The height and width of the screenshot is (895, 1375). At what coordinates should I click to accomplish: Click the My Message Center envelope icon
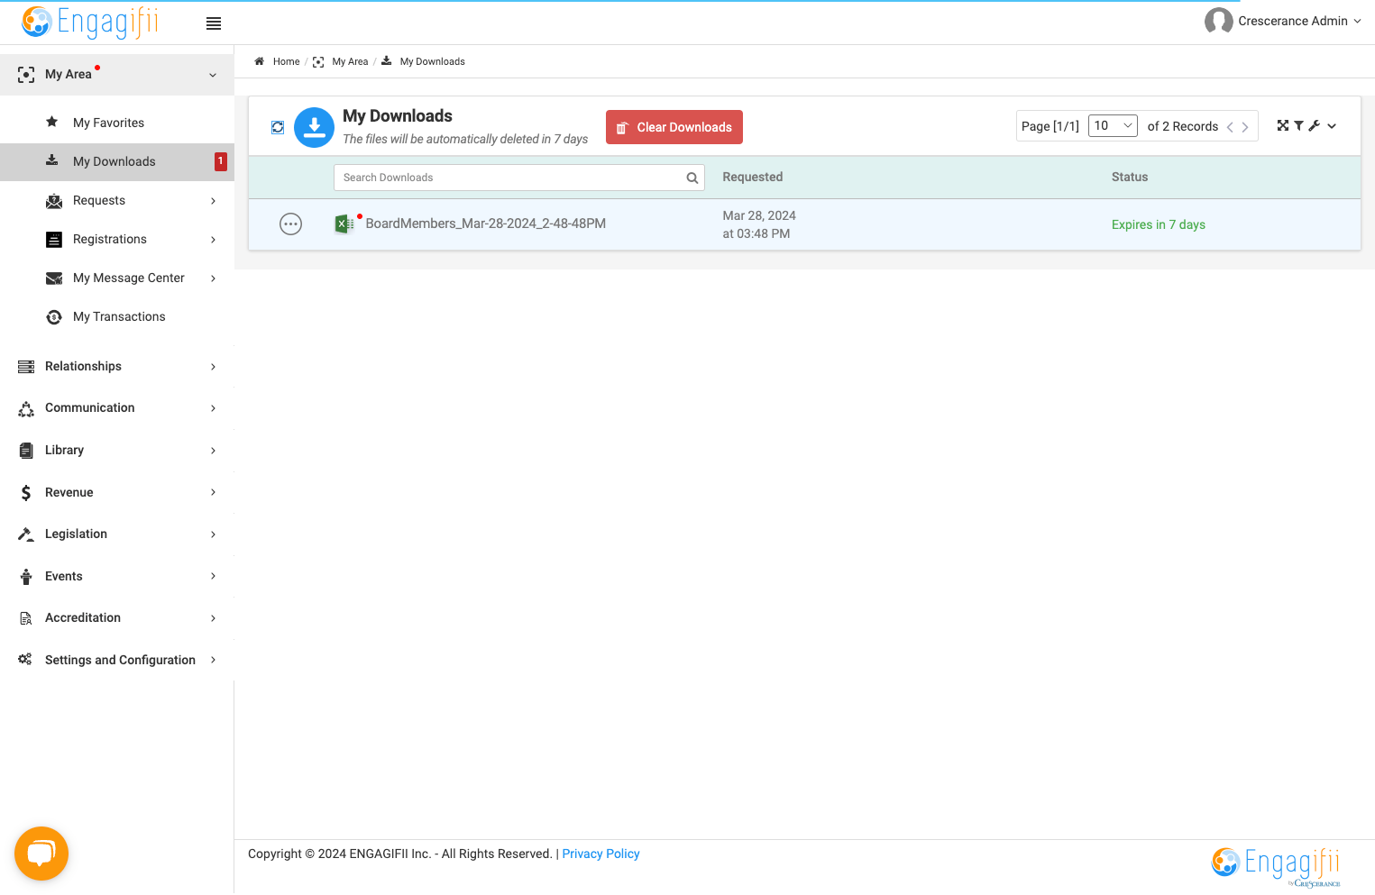(54, 279)
